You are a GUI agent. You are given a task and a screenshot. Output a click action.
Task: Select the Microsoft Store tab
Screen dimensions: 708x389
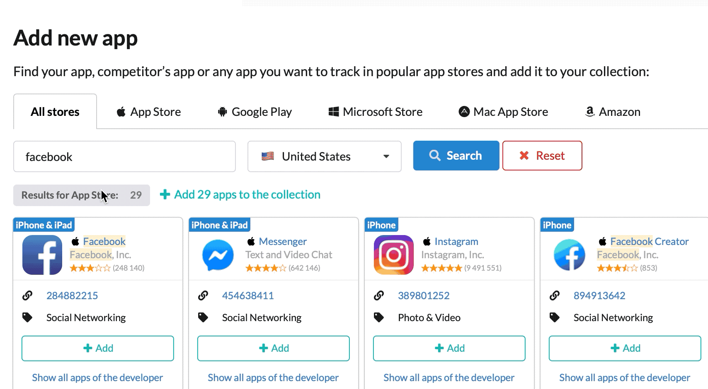[375, 112]
